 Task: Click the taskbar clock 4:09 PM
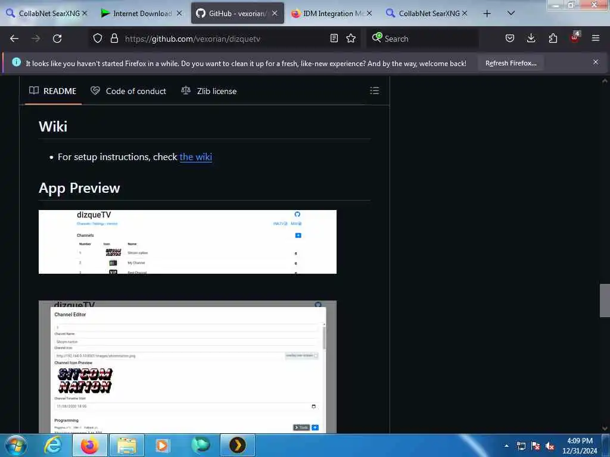tap(580, 446)
